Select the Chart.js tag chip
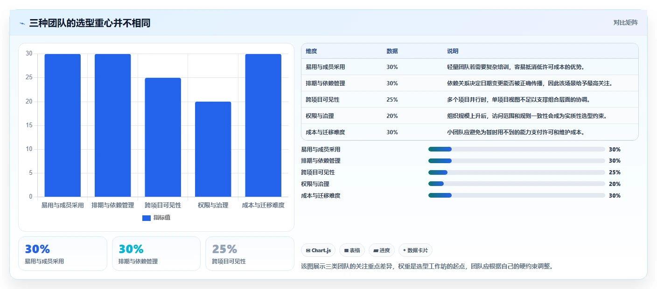 click(x=318, y=250)
